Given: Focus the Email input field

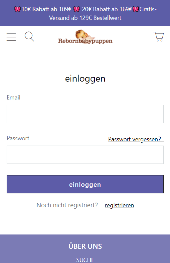Looking at the screenshot, I should 85,114.
